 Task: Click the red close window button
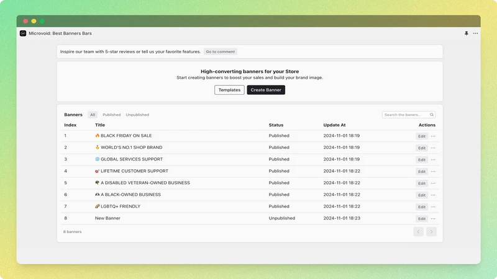tap(25, 21)
